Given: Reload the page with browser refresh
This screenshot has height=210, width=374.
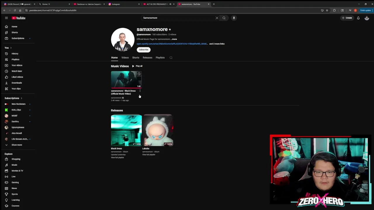Looking at the screenshot, I should [15, 10].
